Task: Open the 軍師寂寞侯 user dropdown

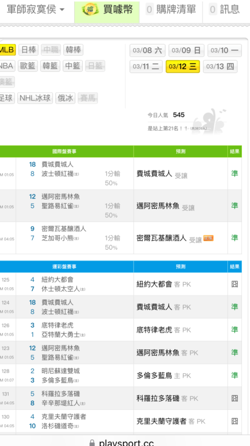Action: pos(36,9)
